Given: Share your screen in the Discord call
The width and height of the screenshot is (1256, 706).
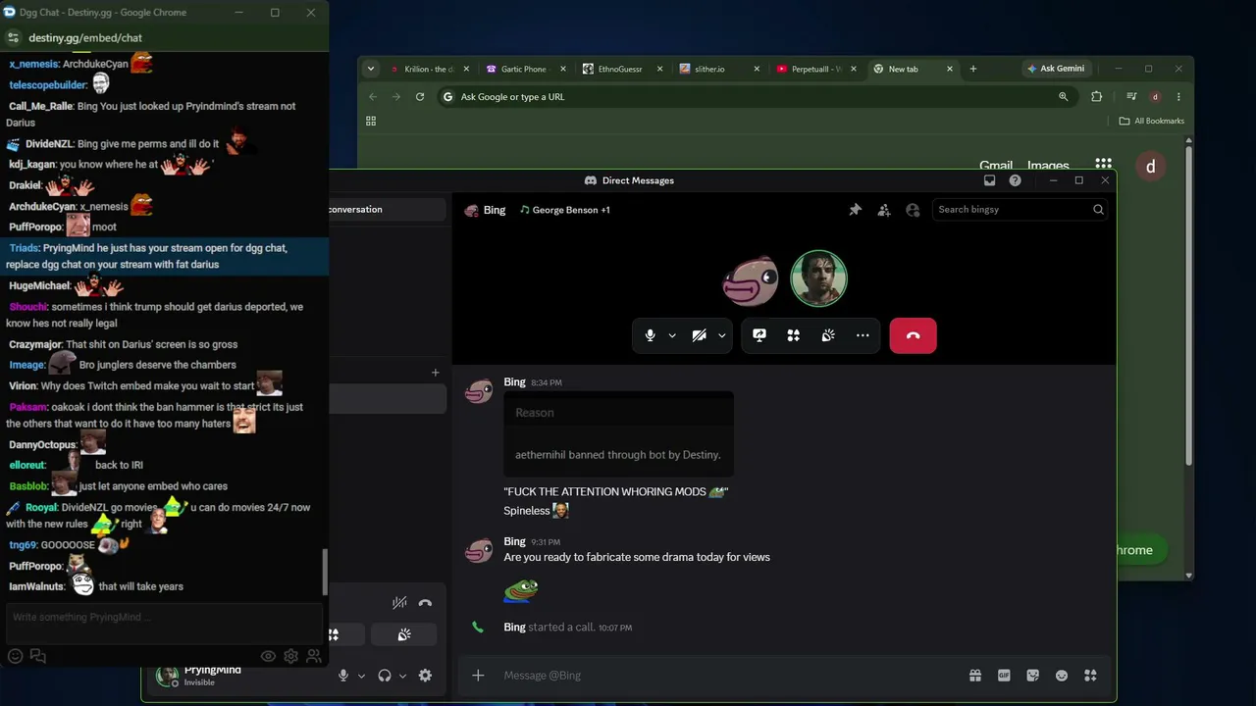Looking at the screenshot, I should [759, 335].
